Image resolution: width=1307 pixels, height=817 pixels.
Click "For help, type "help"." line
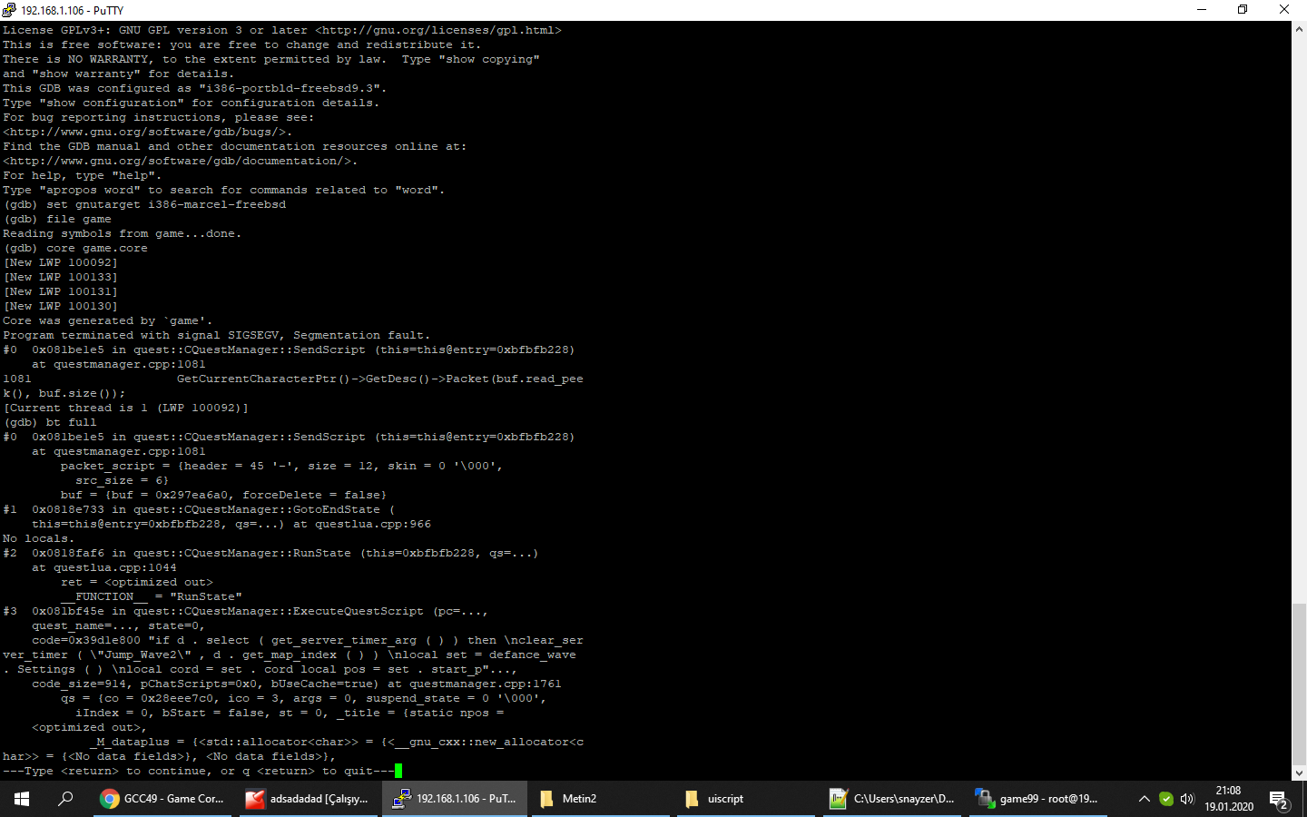click(83, 175)
